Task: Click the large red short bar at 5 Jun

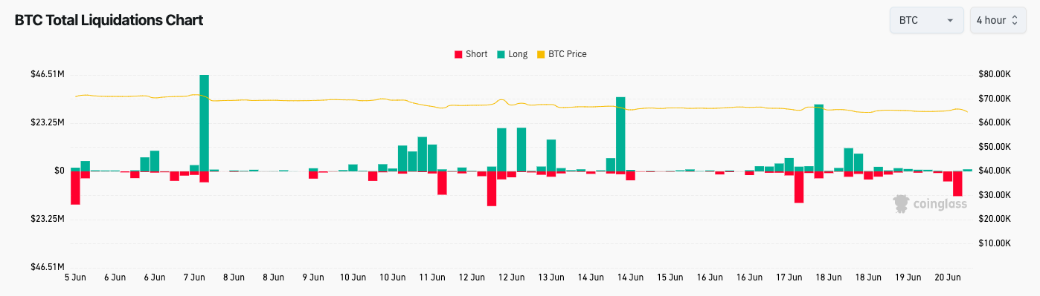Action: (x=75, y=188)
